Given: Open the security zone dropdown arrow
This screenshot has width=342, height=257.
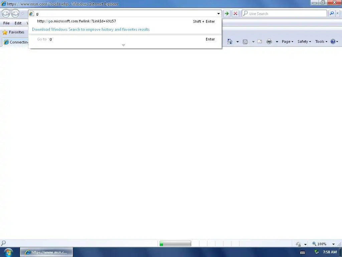Looking at the screenshot, I should pos(305,244).
